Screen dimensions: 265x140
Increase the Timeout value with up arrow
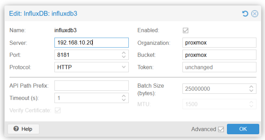(x=124, y=96)
